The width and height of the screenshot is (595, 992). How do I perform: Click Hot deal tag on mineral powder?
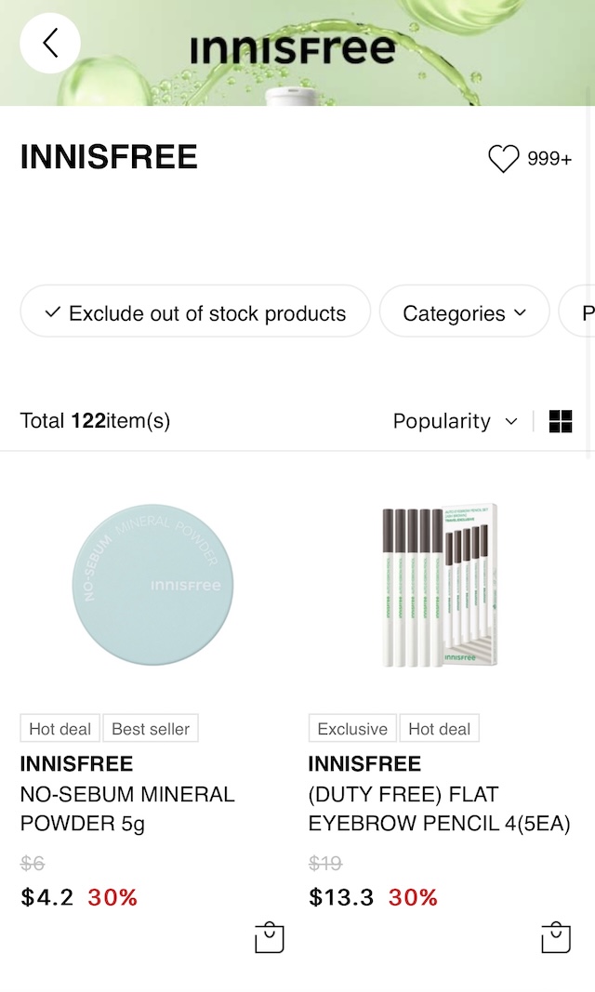click(x=60, y=728)
